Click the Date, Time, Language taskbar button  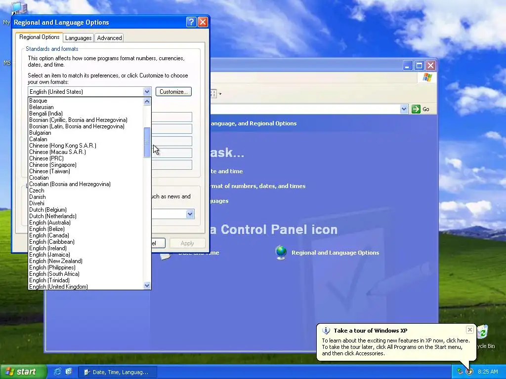tap(118, 372)
